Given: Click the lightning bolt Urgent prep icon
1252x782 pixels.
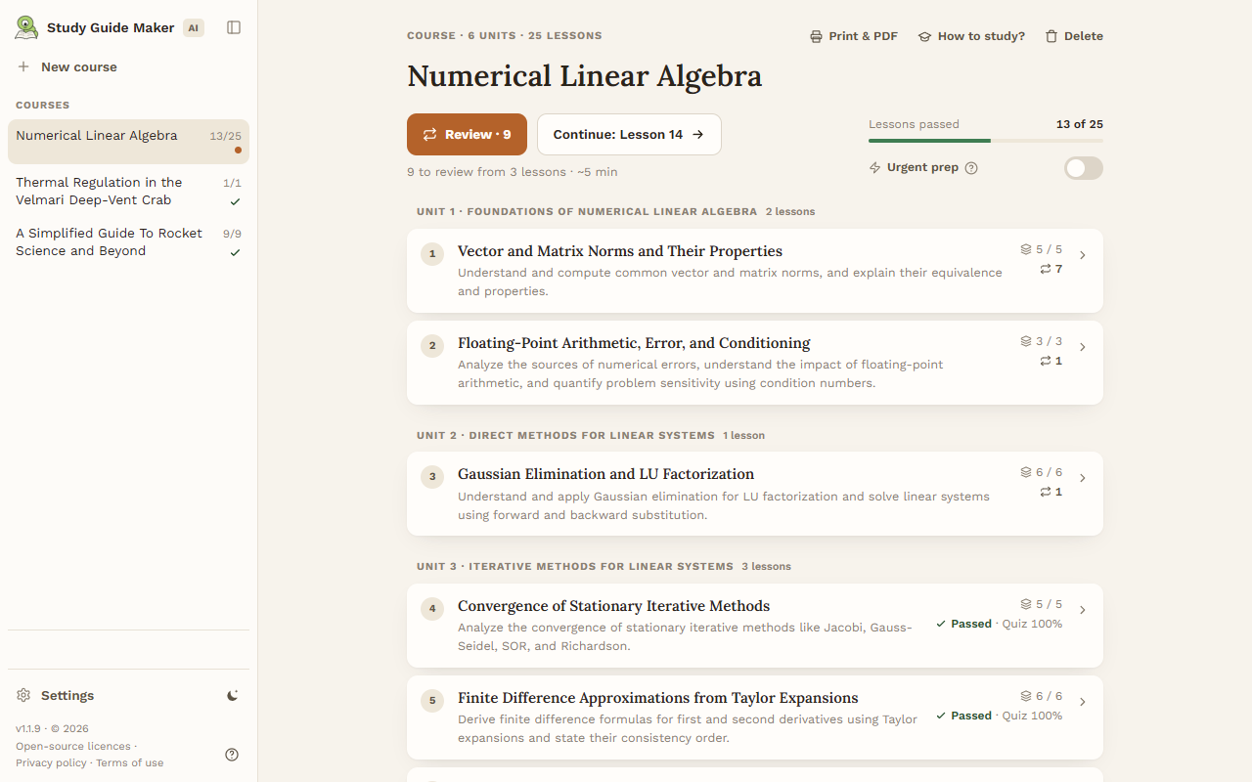Looking at the screenshot, I should tap(875, 168).
